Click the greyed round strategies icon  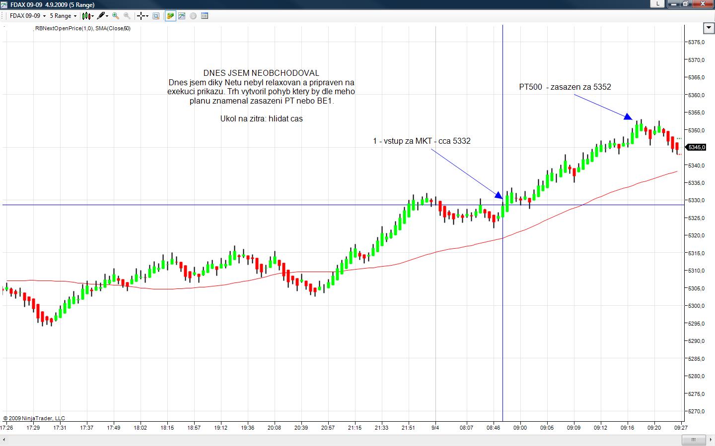193,16
